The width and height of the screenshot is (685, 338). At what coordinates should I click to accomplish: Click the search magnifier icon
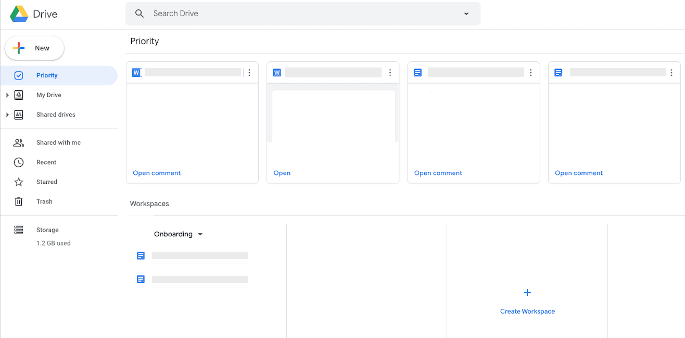tap(139, 13)
